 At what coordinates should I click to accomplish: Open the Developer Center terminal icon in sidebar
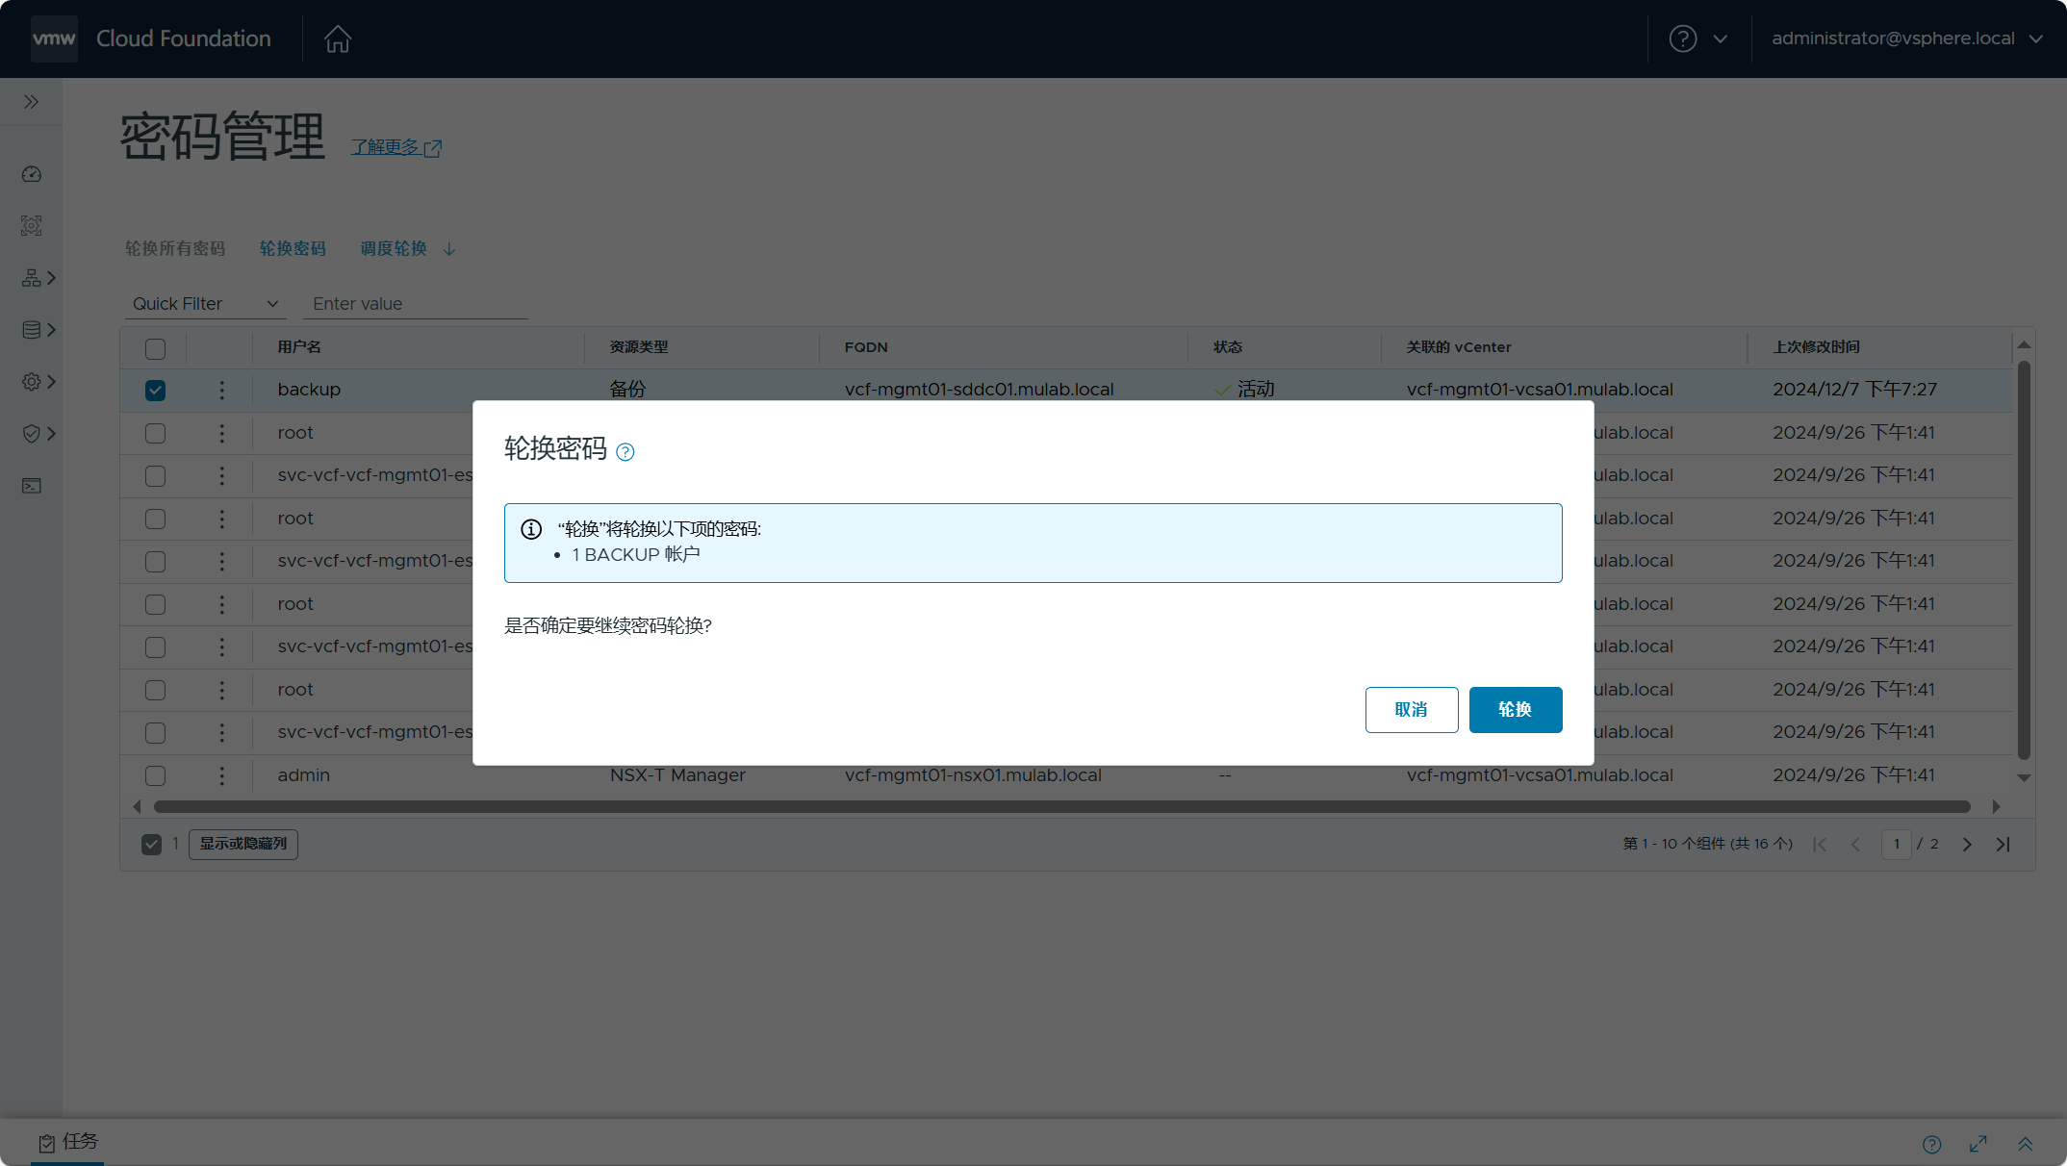tap(31, 486)
